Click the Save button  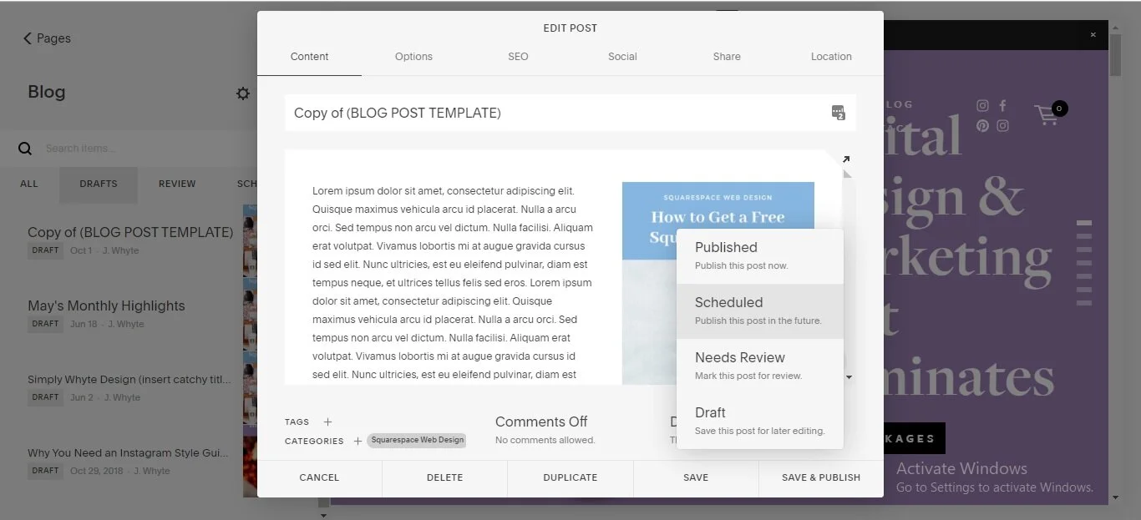(696, 478)
